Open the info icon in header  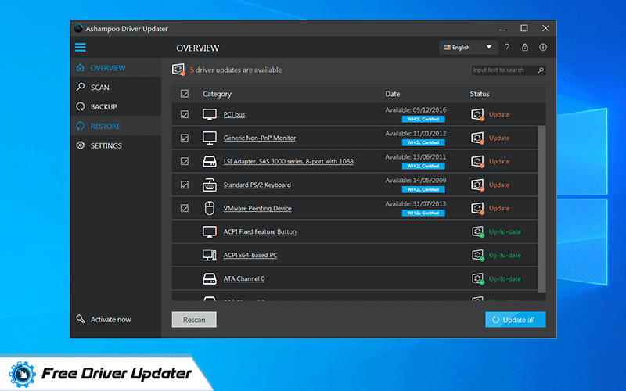click(x=543, y=47)
